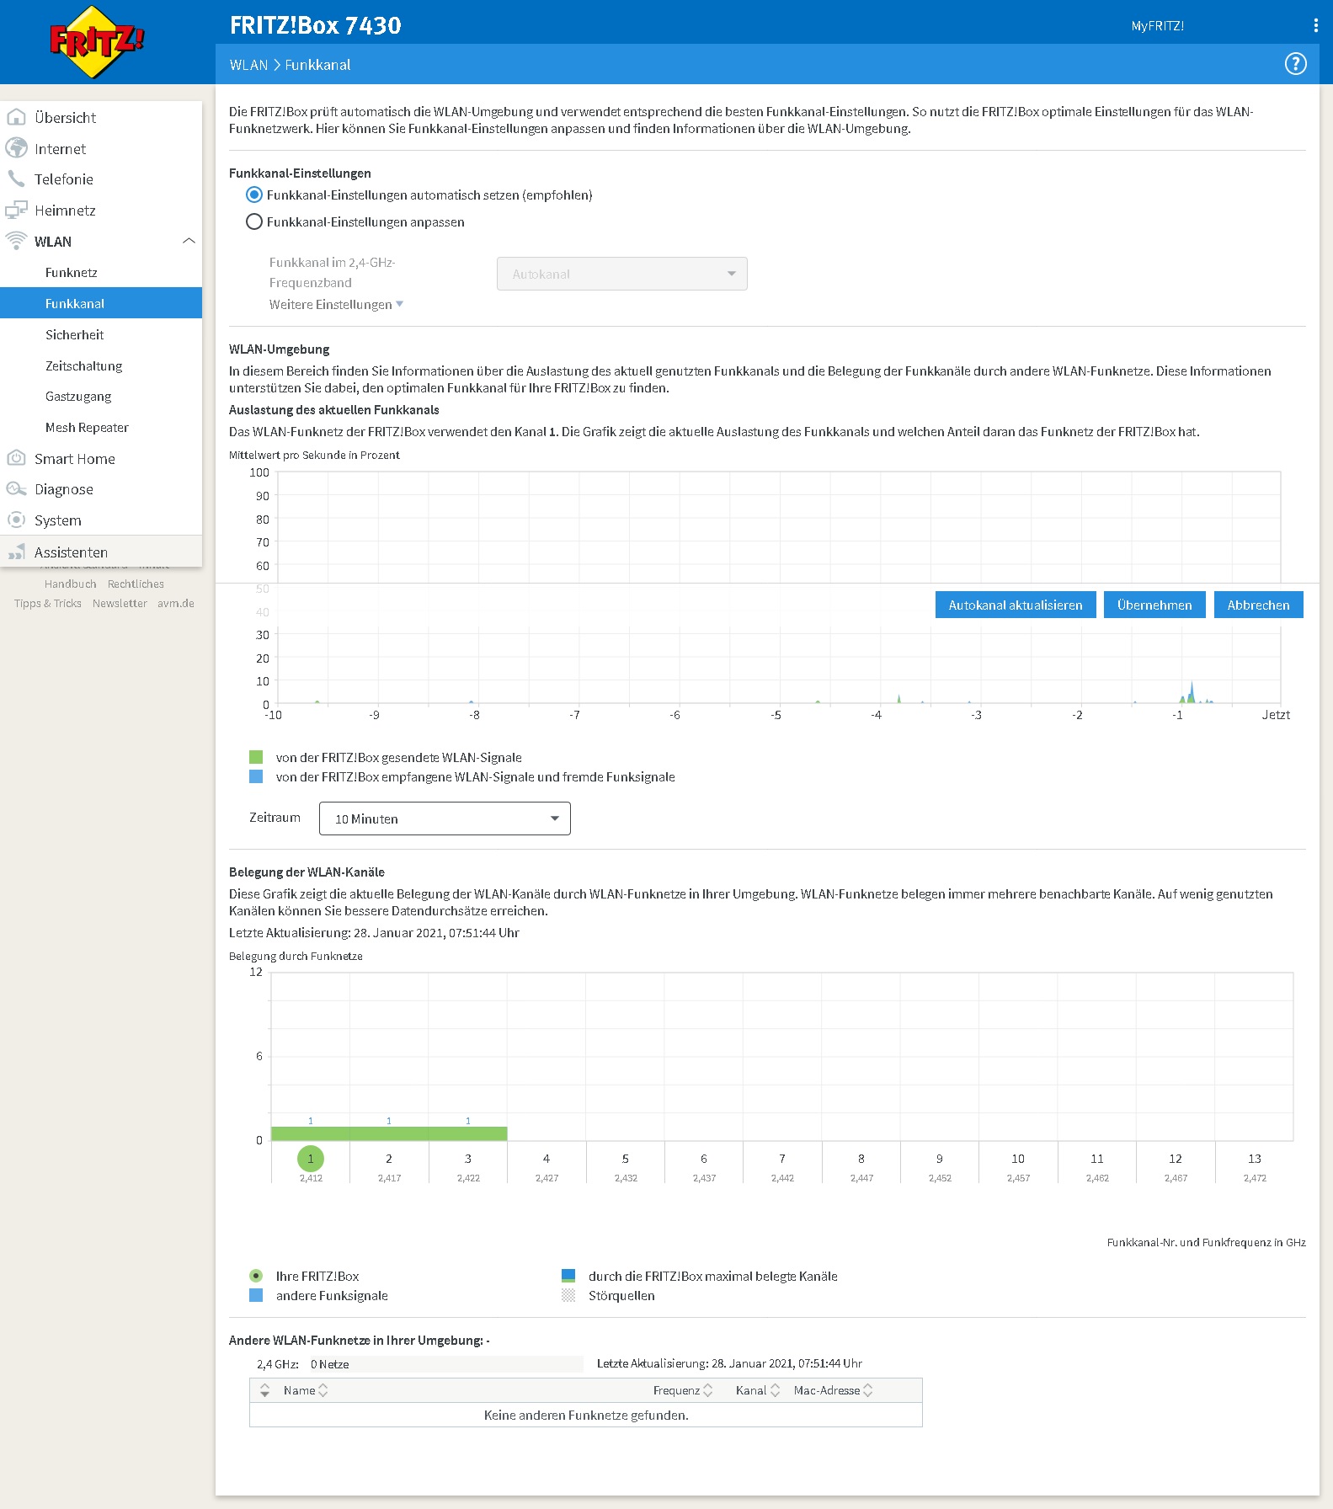Go to Funknetz submenu
This screenshot has width=1333, height=1509.
(71, 272)
